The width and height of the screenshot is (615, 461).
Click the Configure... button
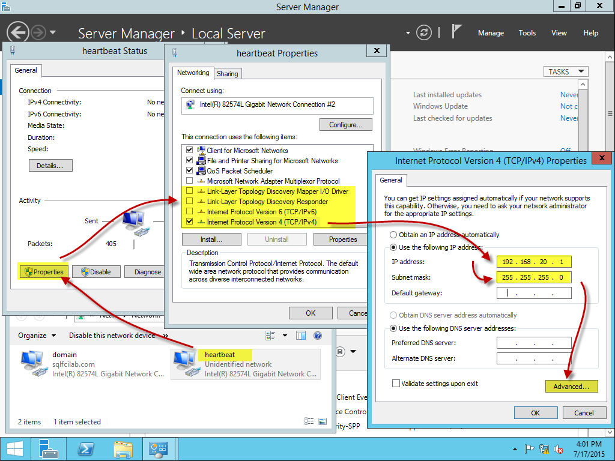point(345,125)
